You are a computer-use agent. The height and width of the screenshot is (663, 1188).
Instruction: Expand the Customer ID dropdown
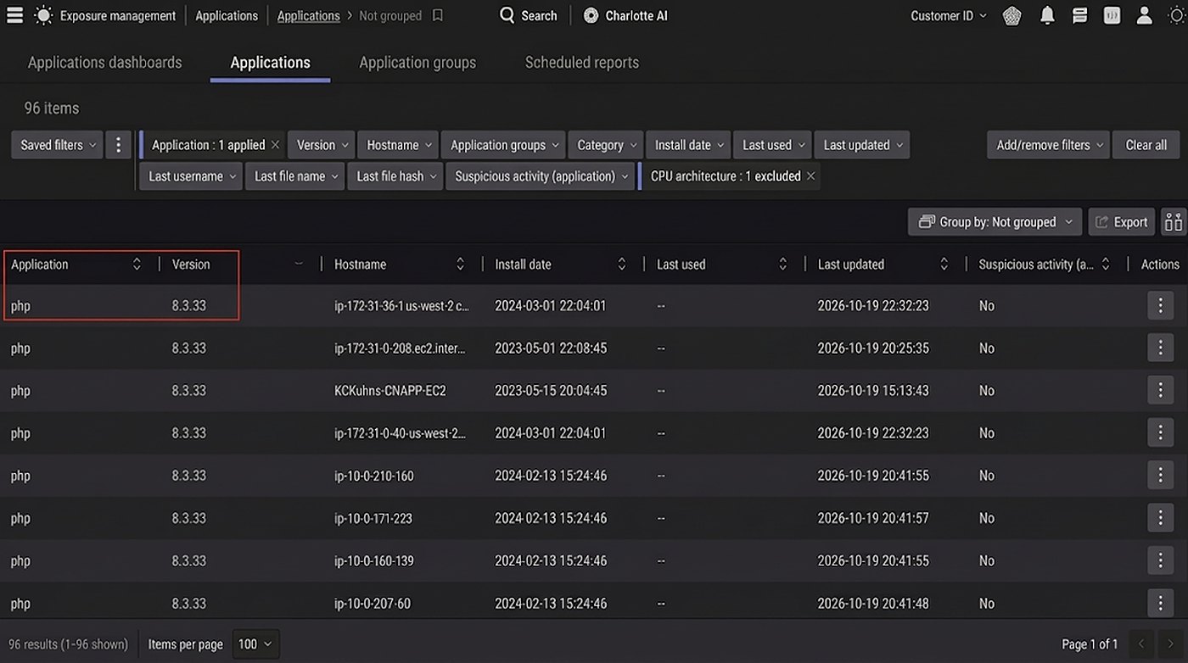pos(949,15)
